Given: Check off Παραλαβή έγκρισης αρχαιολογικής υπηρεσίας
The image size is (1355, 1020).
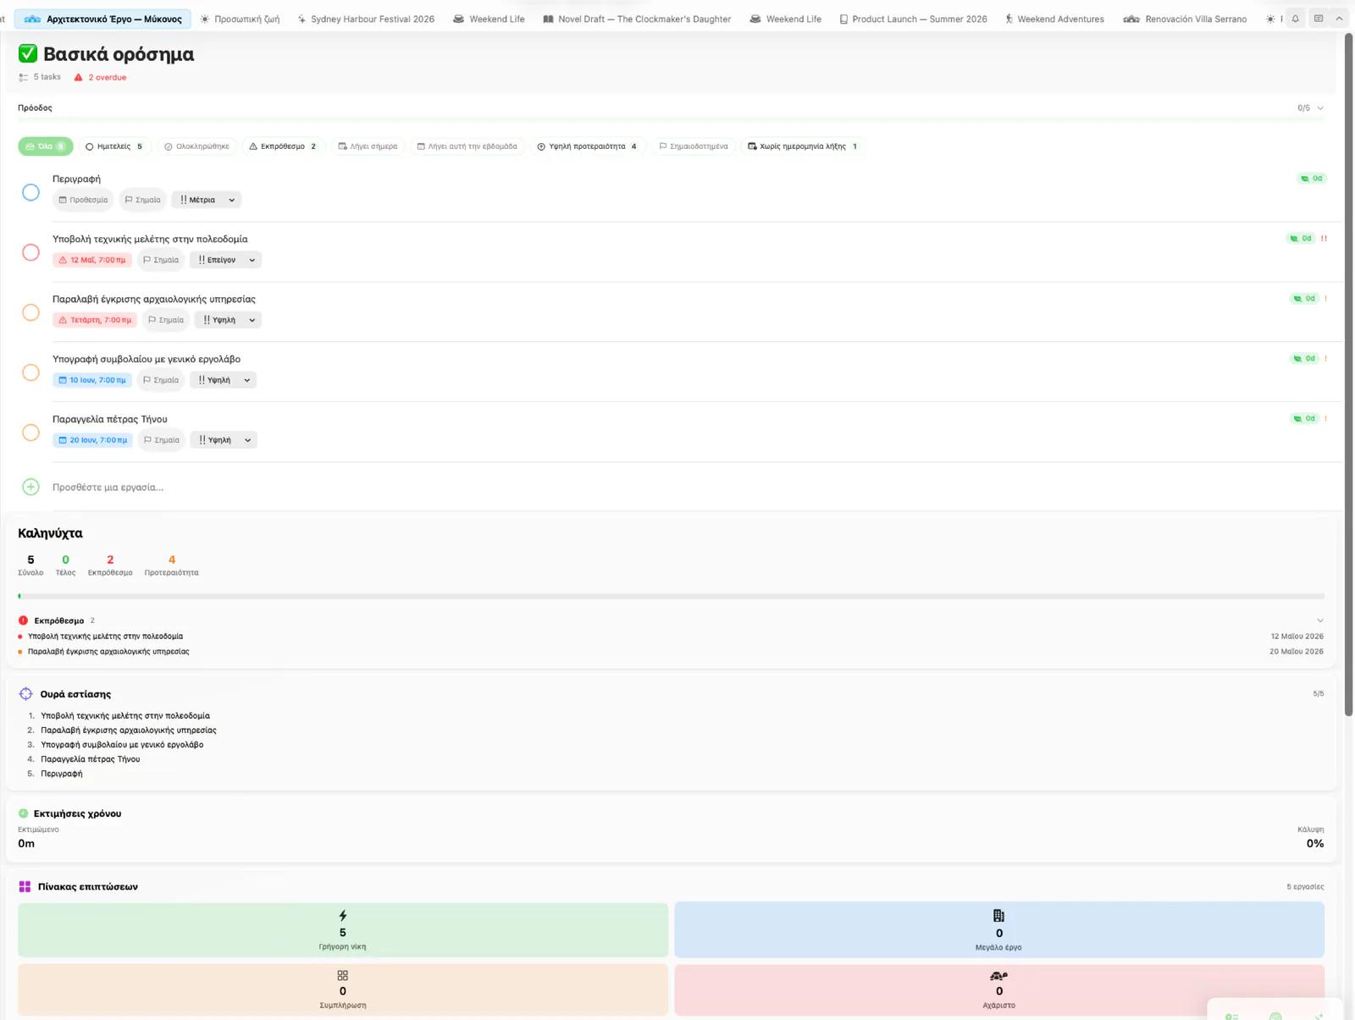Looking at the screenshot, I should (30, 312).
